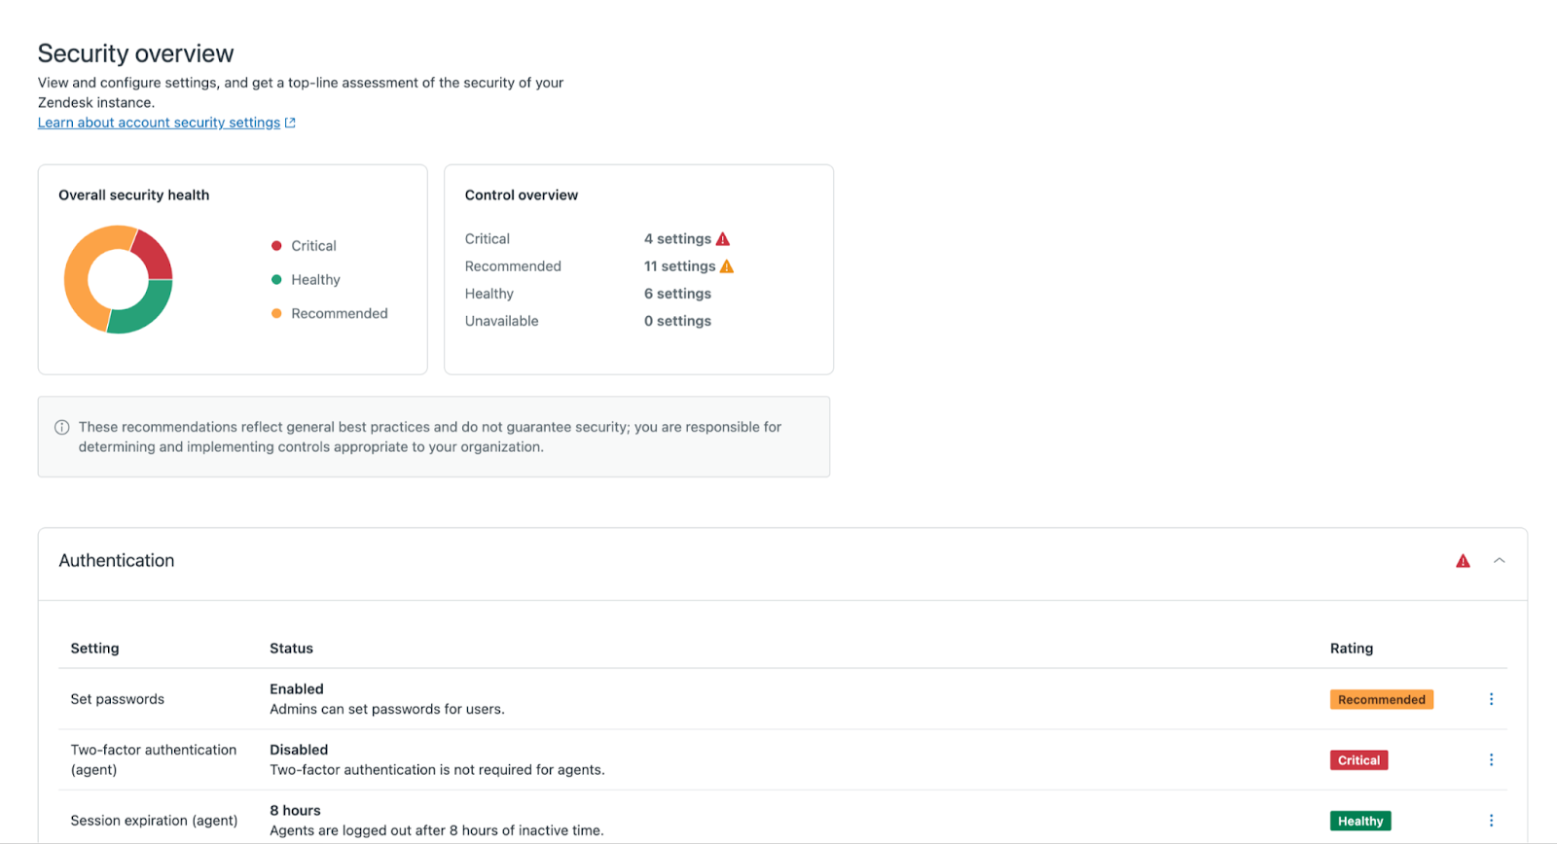Click green Healthy legend dot
The image size is (1557, 844).
[x=276, y=280]
